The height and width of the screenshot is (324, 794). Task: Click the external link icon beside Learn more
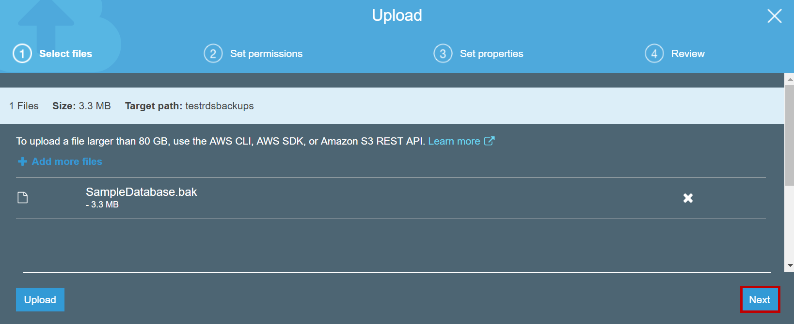[x=489, y=141]
